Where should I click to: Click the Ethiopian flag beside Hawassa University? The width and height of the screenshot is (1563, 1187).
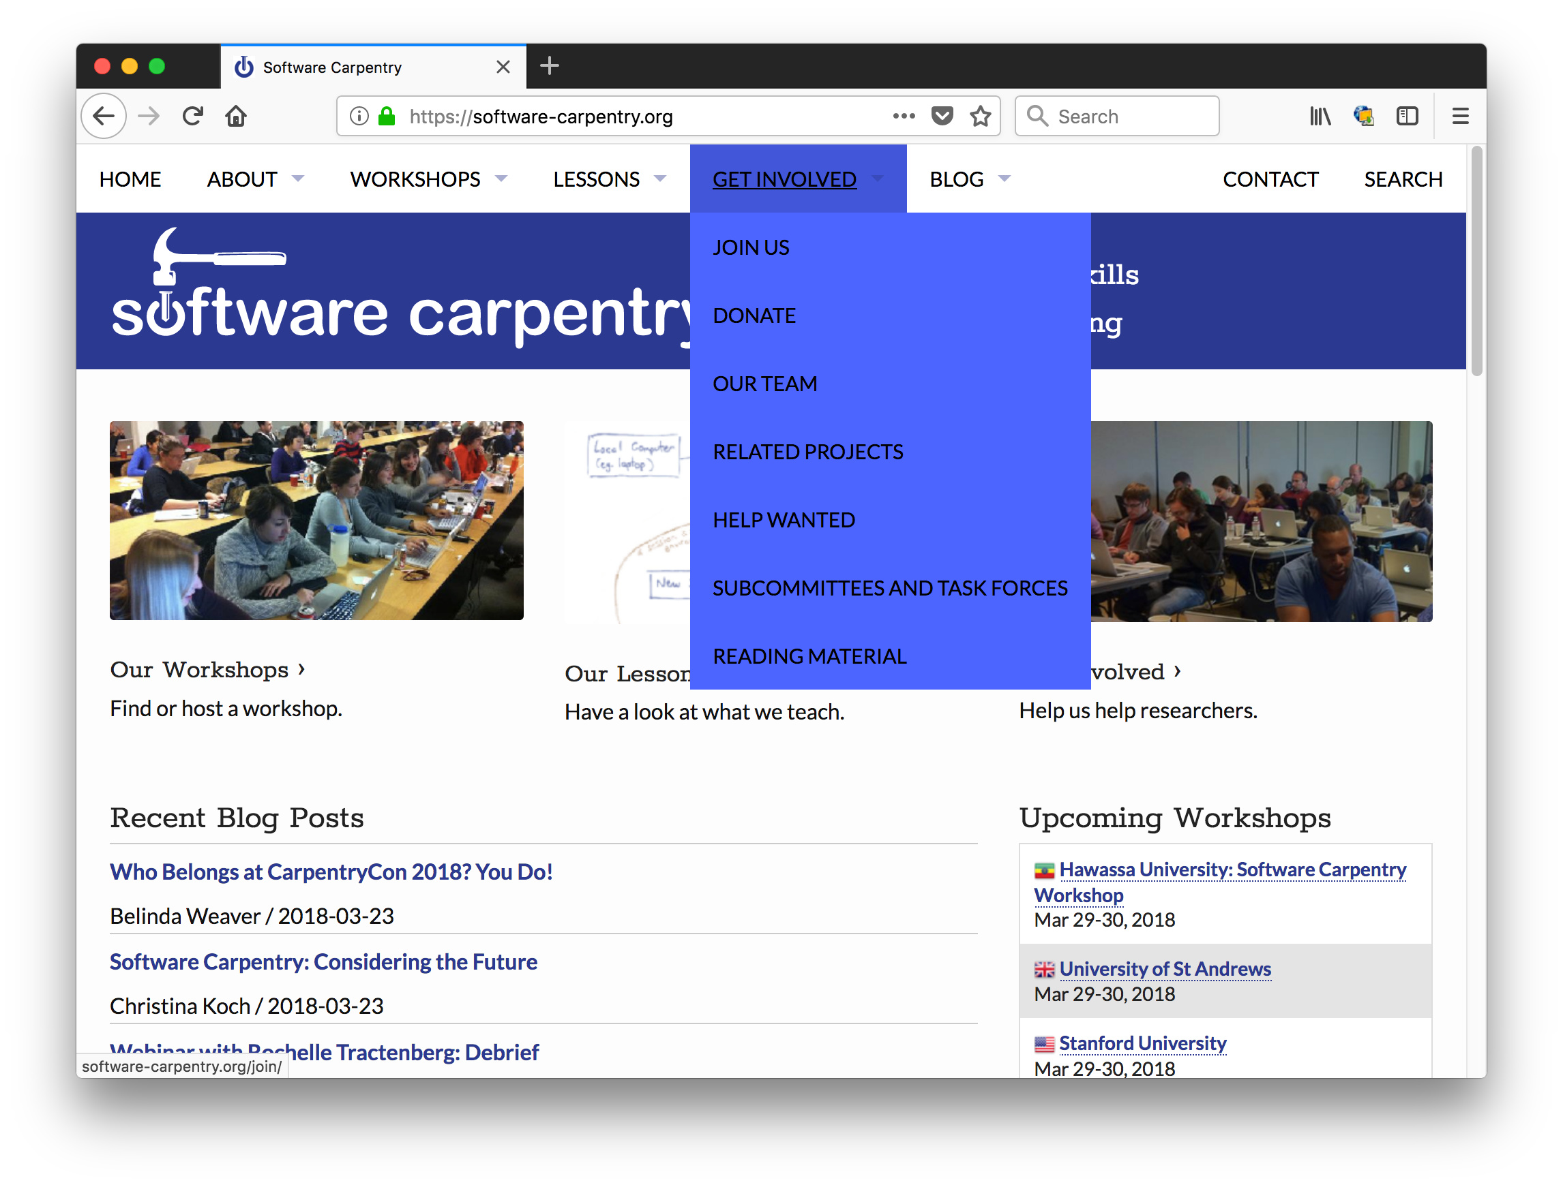click(1043, 870)
